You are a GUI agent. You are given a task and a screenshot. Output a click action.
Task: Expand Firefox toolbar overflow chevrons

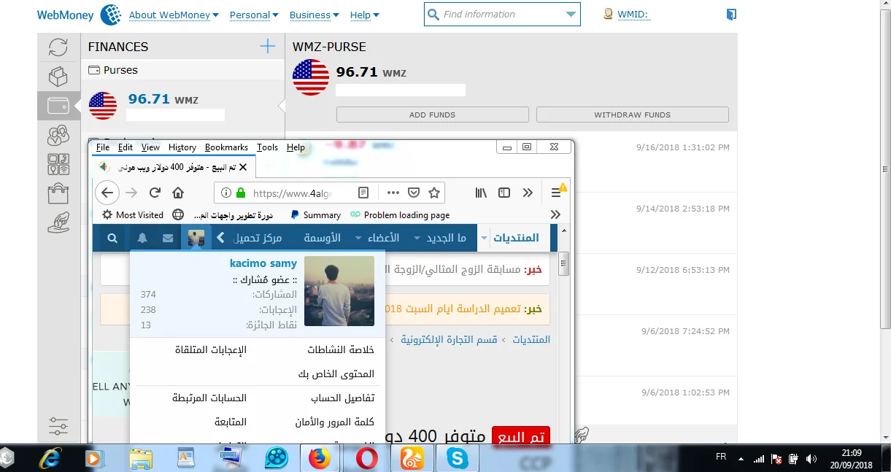pyautogui.click(x=528, y=193)
